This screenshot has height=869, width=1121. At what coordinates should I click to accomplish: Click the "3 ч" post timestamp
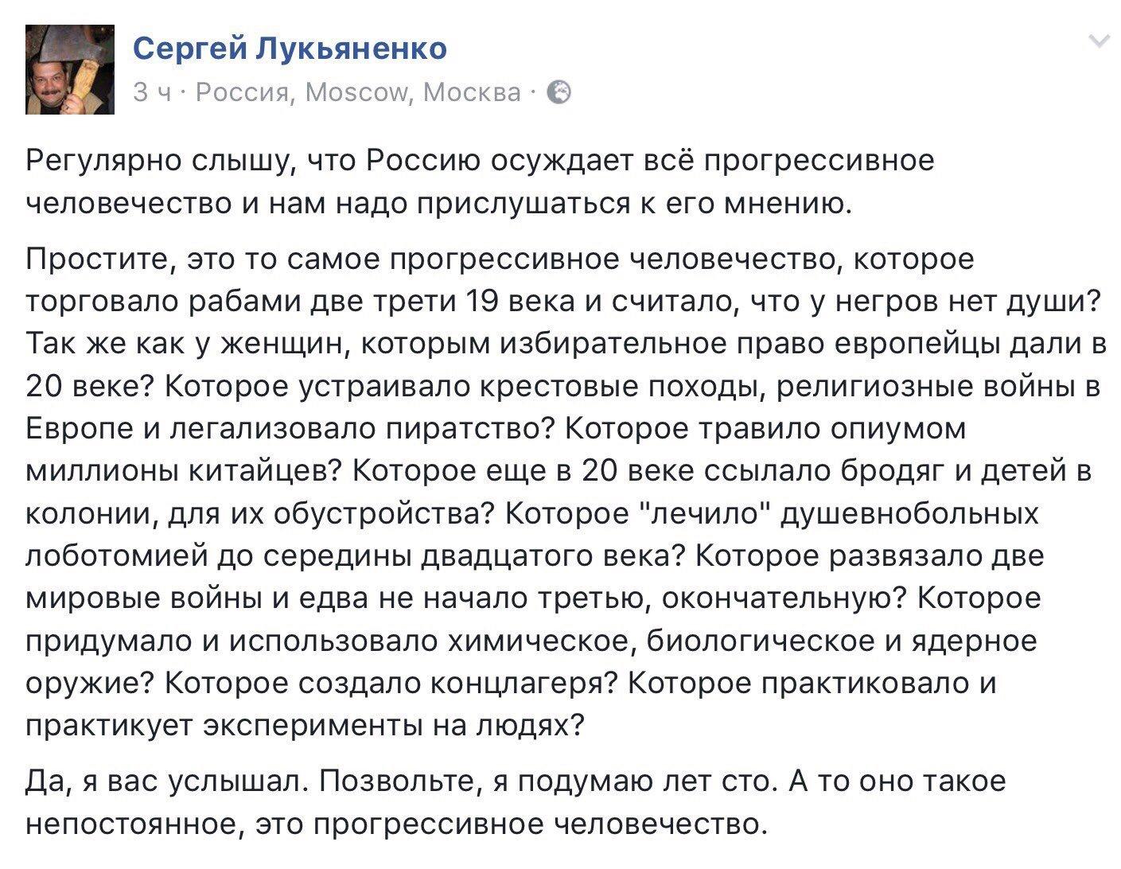(x=152, y=93)
